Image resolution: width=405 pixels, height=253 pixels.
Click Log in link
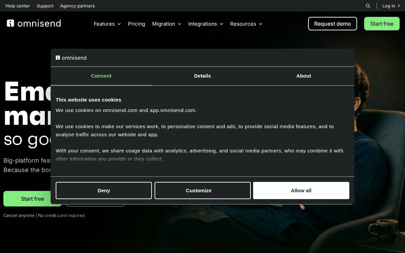pos(391,6)
